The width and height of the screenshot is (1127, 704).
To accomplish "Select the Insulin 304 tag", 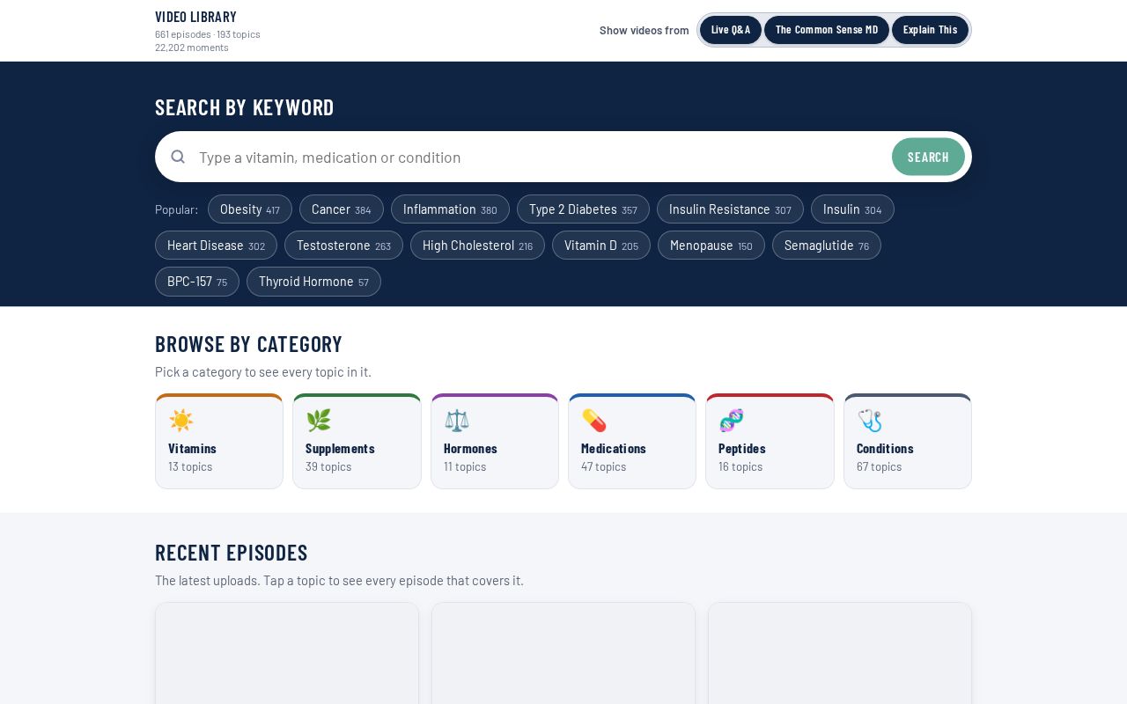I will [x=852, y=209].
